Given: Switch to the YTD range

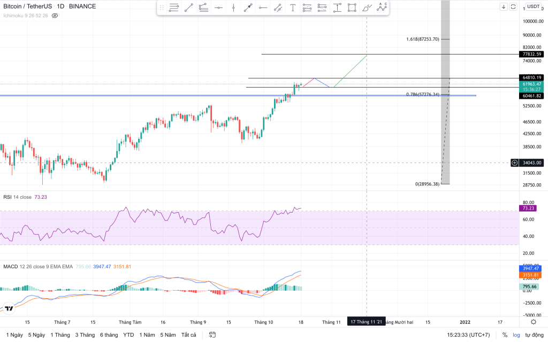Looking at the screenshot, I should (x=128, y=335).
